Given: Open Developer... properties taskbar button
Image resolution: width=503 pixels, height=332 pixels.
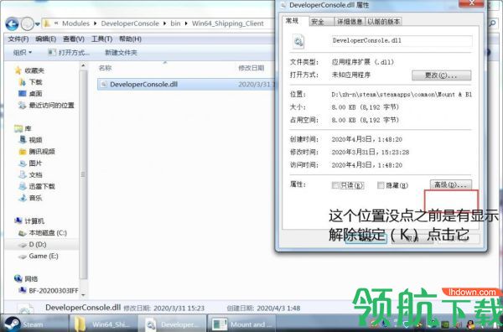Looking at the screenshot, I should pyautogui.click(x=173, y=324).
